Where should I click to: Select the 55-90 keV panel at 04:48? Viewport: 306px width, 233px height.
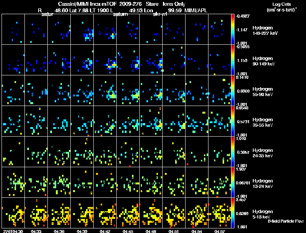(x=151, y=91)
